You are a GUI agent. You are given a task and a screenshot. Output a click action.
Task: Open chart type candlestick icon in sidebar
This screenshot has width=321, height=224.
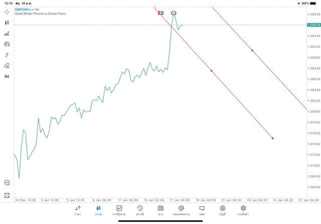point(7,23)
